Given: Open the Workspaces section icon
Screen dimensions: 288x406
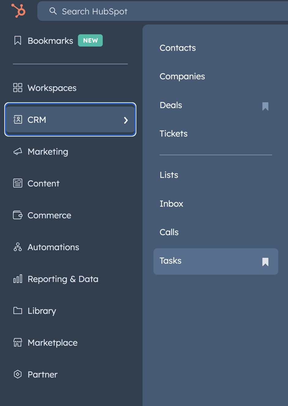Looking at the screenshot, I should pyautogui.click(x=17, y=88).
